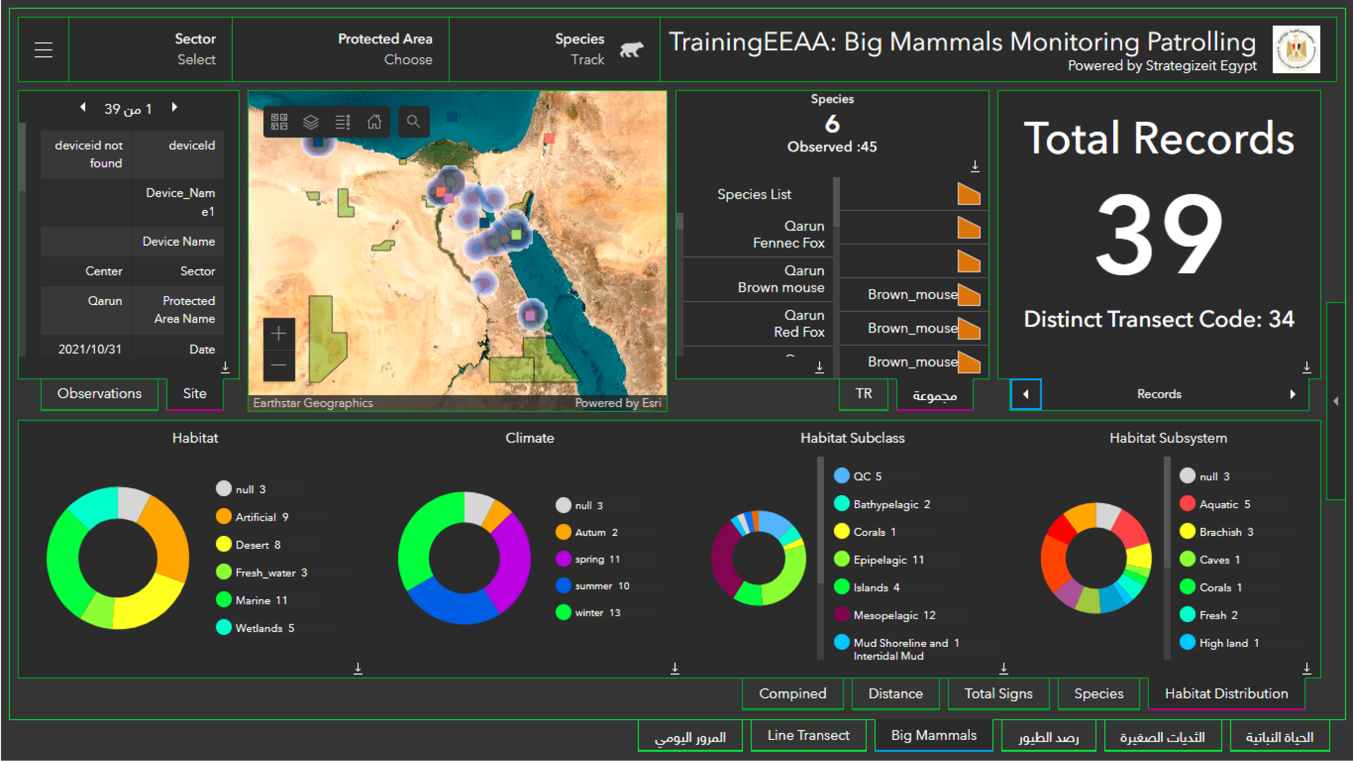Select Qarun Red Fox in species list
Viewport: 1353px width, 761px height.
(758, 324)
